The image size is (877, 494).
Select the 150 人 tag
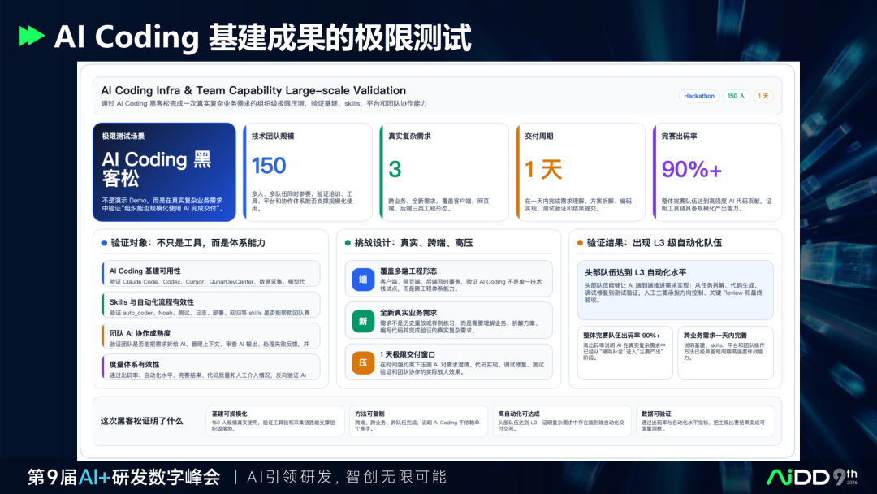[x=736, y=96]
